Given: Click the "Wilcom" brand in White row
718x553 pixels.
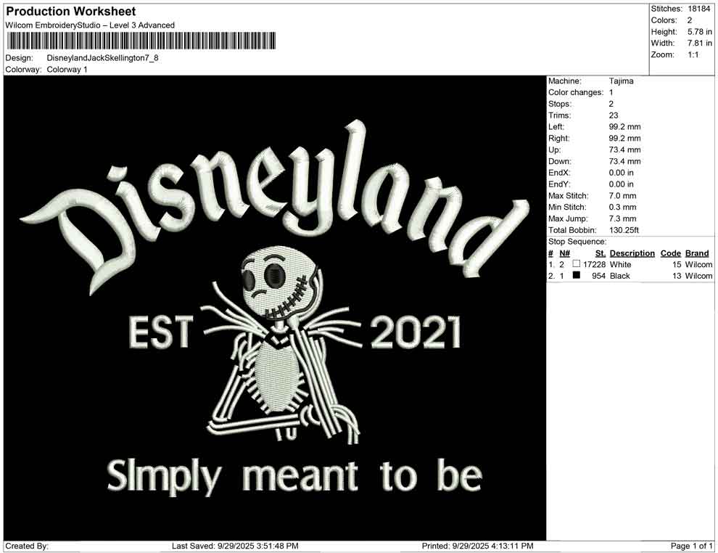Looking at the screenshot, I should [698, 264].
